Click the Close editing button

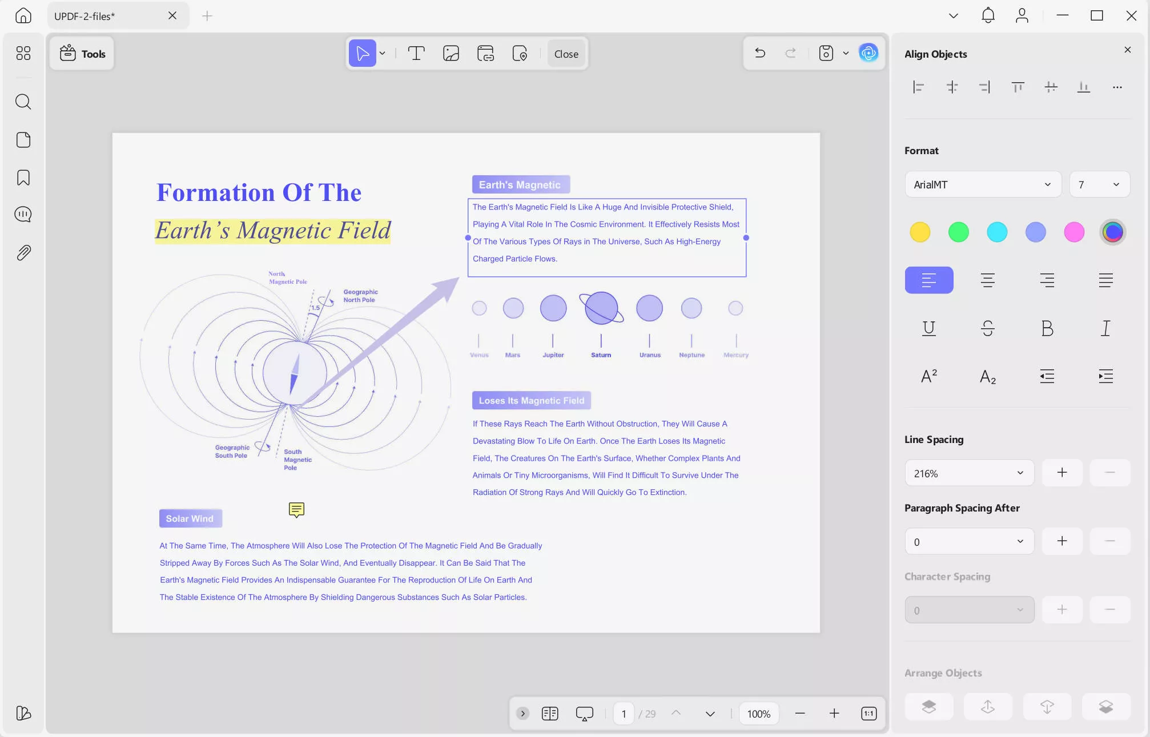point(566,54)
